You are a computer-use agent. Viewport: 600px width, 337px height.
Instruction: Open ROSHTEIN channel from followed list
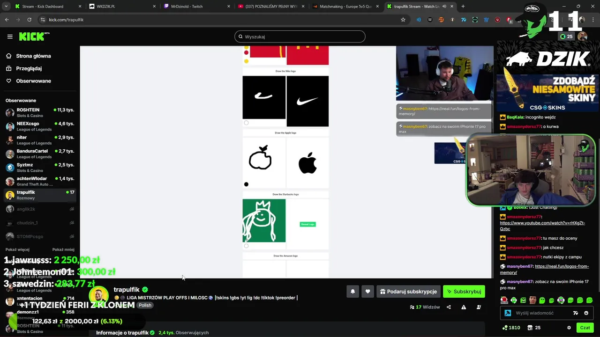coord(39,113)
